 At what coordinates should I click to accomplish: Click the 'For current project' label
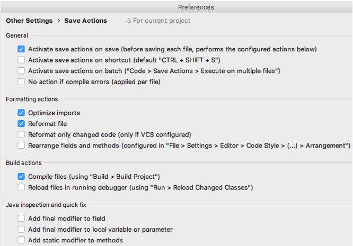[x=162, y=21]
